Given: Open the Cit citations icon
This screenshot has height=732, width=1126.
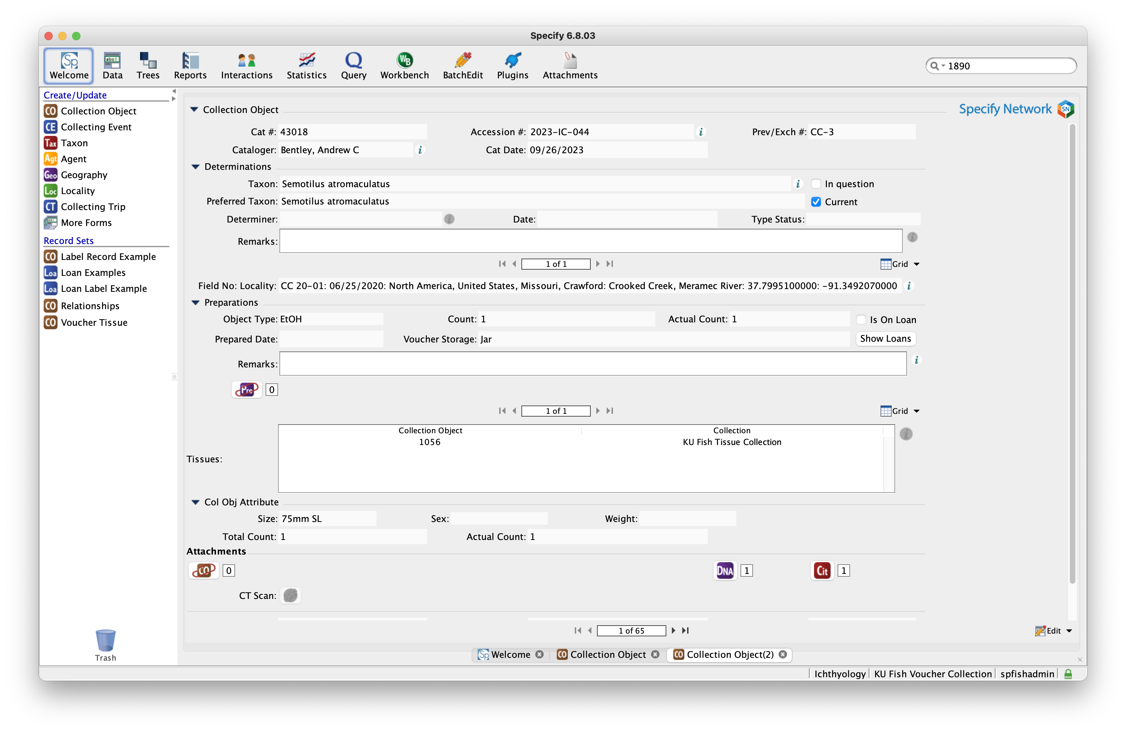Looking at the screenshot, I should click(822, 571).
